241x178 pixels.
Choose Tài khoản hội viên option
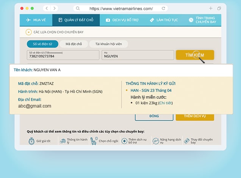click(x=108, y=44)
